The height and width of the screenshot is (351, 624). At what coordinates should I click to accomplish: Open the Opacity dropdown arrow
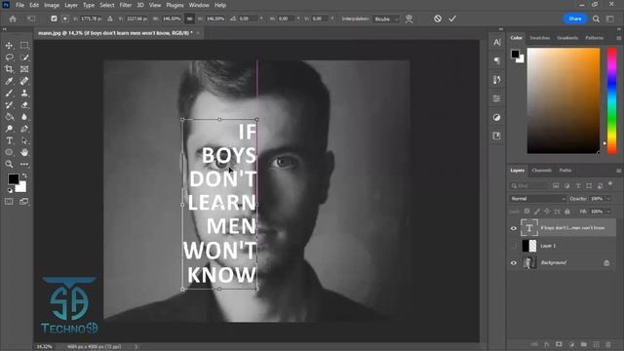tap(609, 199)
